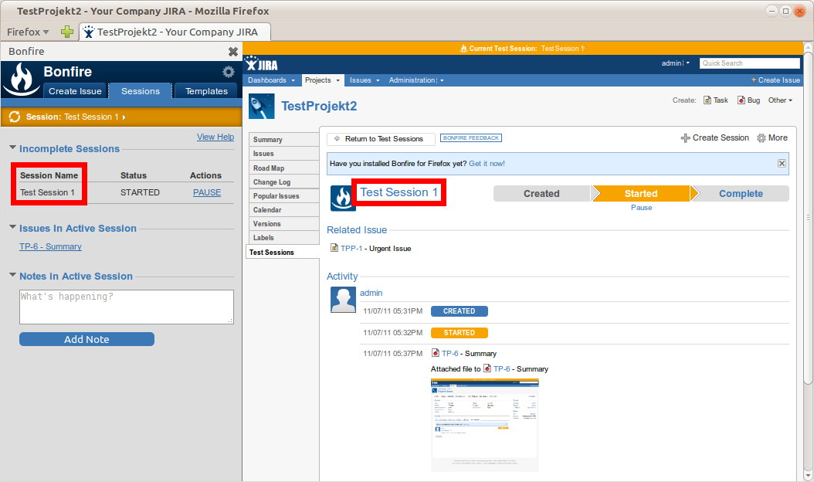Open the Road Map project tab
Viewport: 814px width, 482px height.
(x=284, y=168)
